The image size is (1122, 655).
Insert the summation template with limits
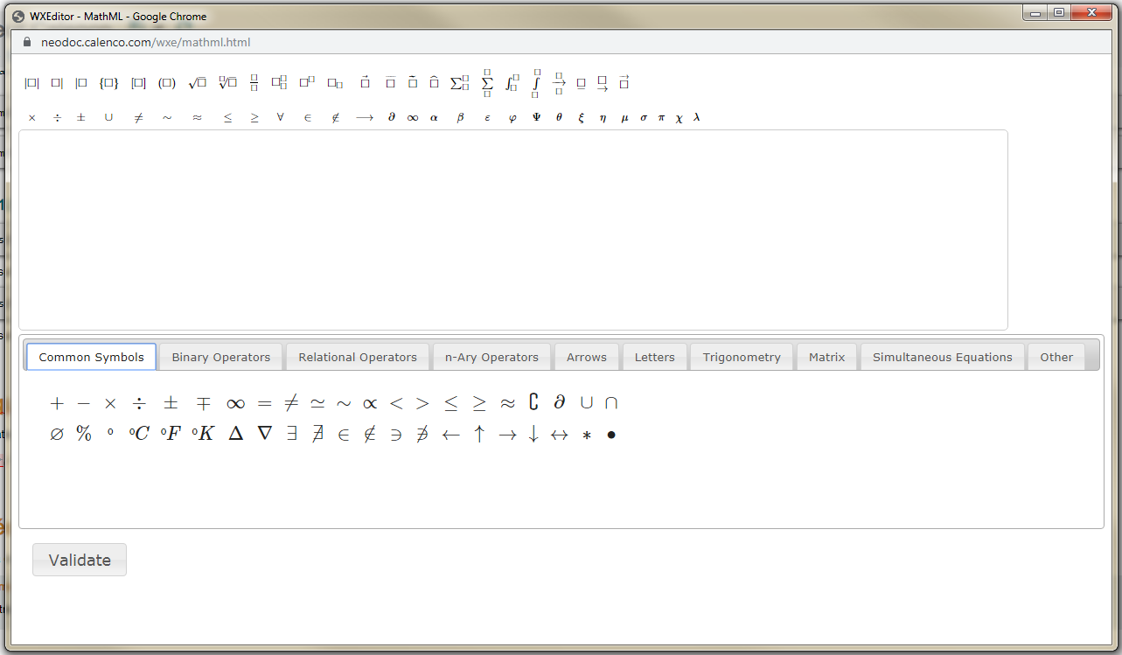point(487,83)
